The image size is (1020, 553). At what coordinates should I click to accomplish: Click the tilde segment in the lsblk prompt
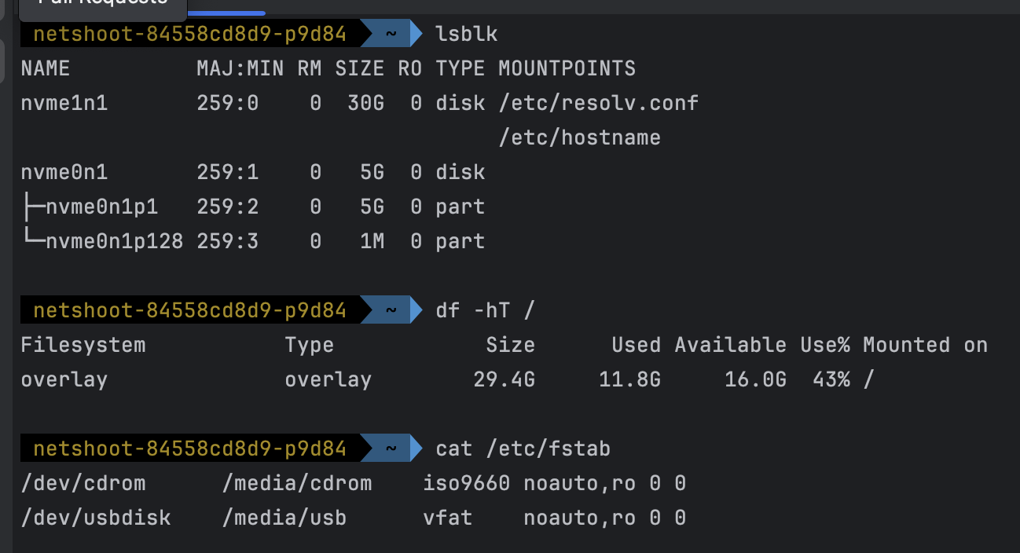[391, 35]
